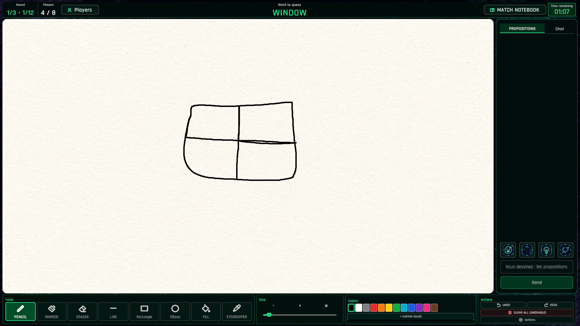Screen dimensions: 580x326
Task: Open the Players list
Action: point(80,10)
